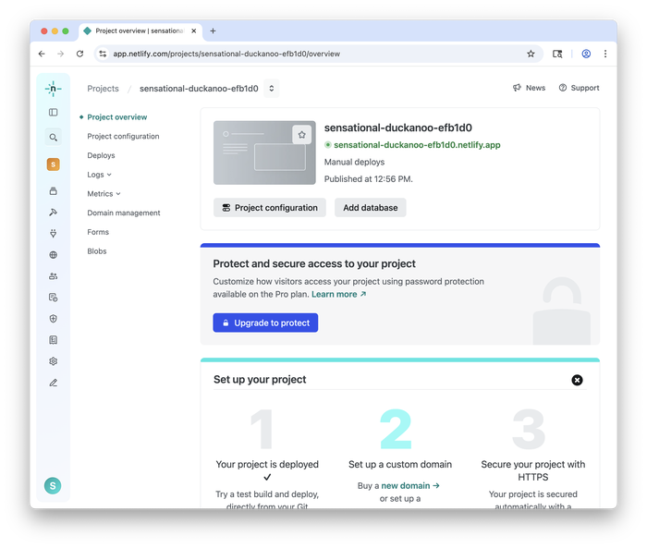The height and width of the screenshot is (548, 647).
Task: Open search with the magnifier icon
Action: 54,137
